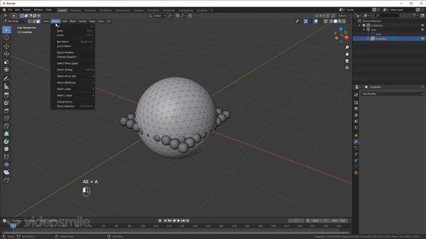The image size is (426, 239).
Task: Switch to solid viewport shading
Action: coord(335,21)
